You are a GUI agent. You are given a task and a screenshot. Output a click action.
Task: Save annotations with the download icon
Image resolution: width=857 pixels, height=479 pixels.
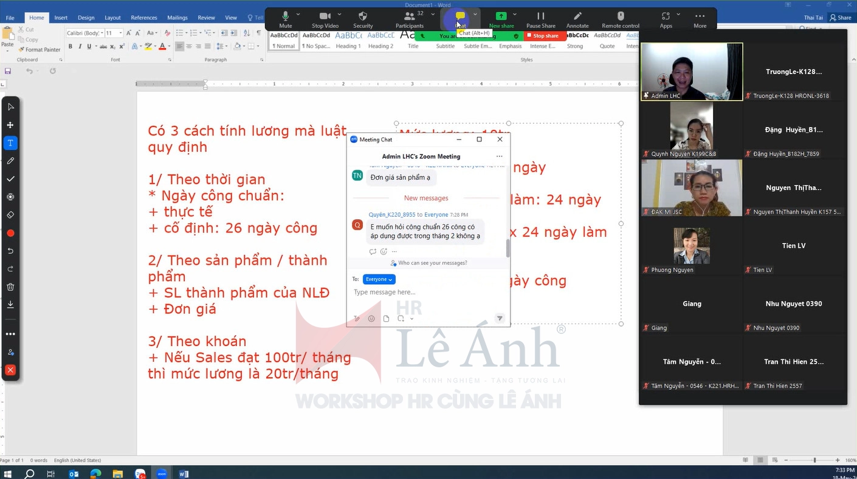(10, 305)
